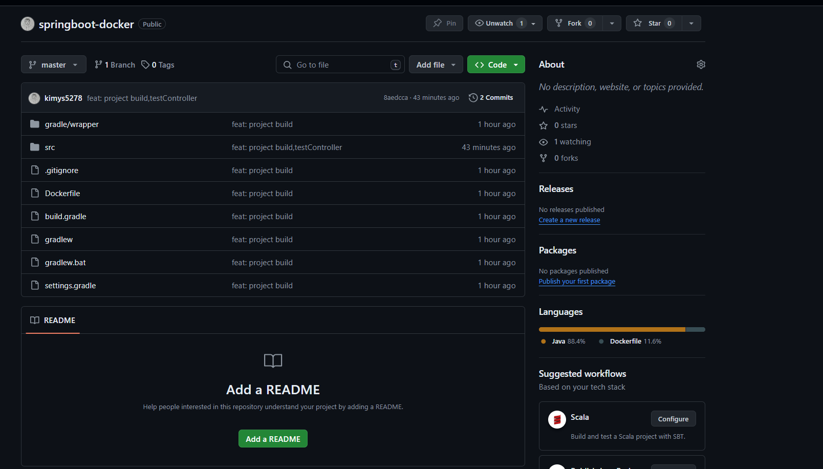Open the 0 Tags link
The width and height of the screenshot is (823, 469).
click(x=158, y=65)
